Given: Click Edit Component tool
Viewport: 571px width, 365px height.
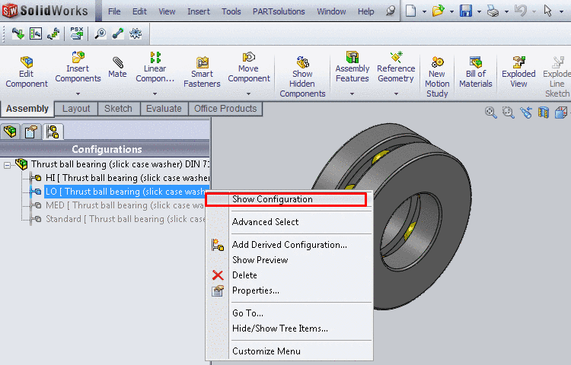Looking at the screenshot, I should (26, 72).
